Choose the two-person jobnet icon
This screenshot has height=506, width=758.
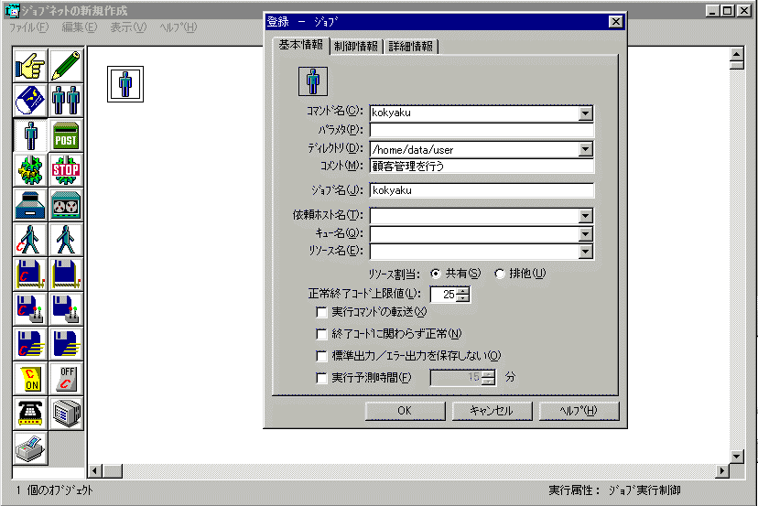66,101
